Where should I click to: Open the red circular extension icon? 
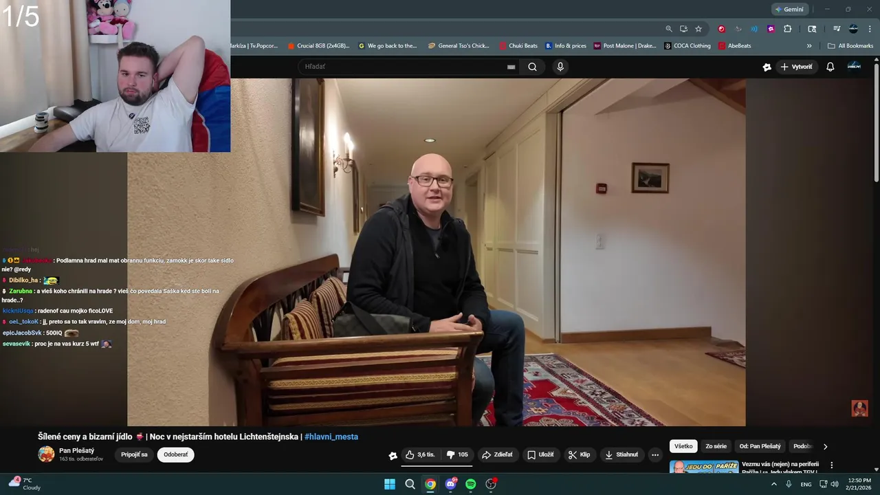721,29
